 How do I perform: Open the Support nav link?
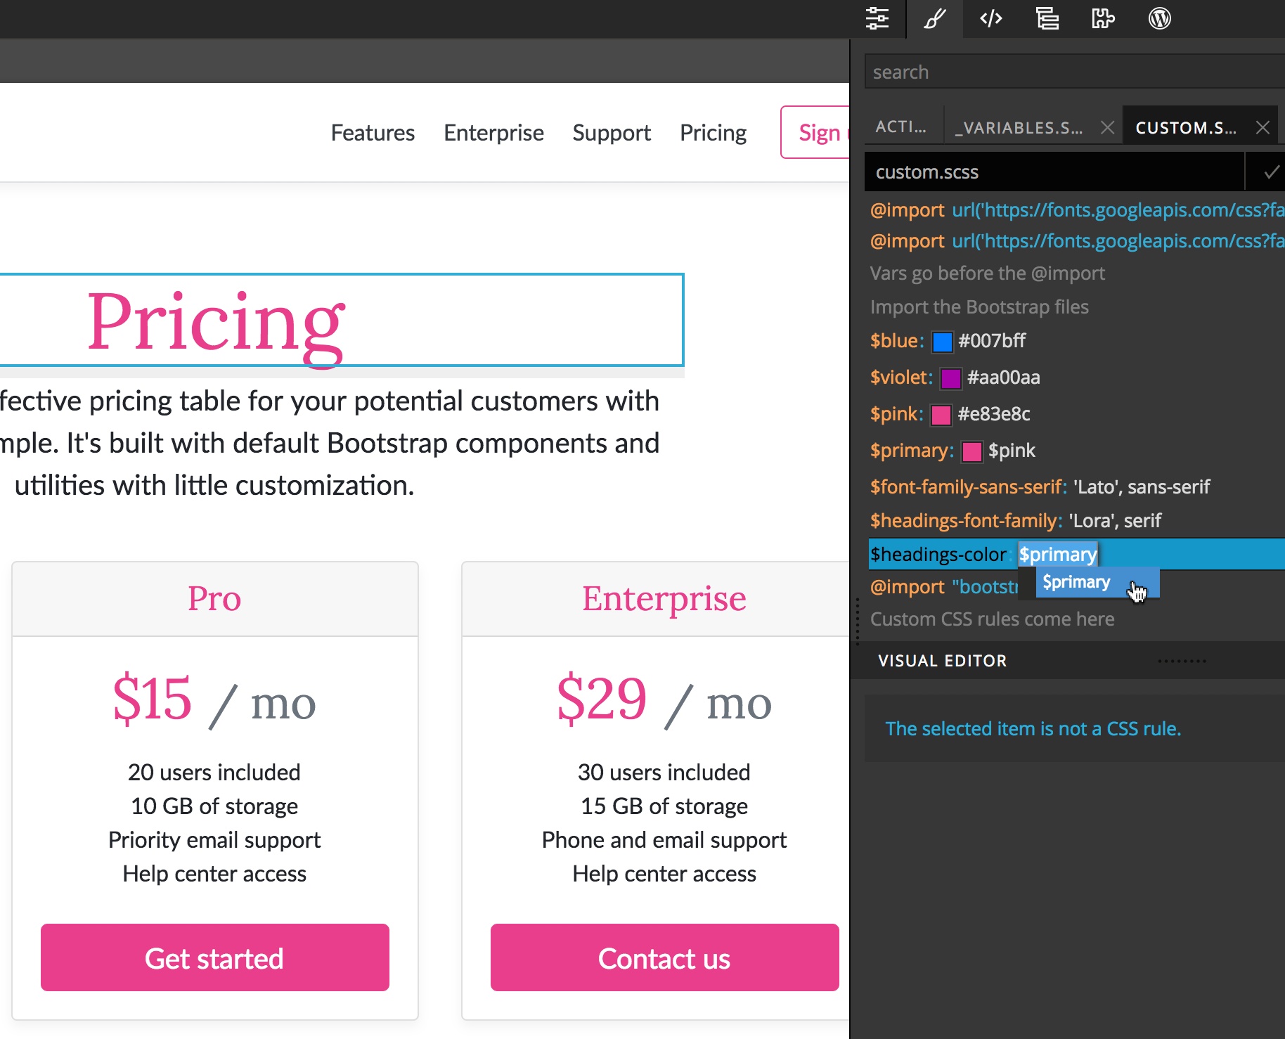[612, 132]
